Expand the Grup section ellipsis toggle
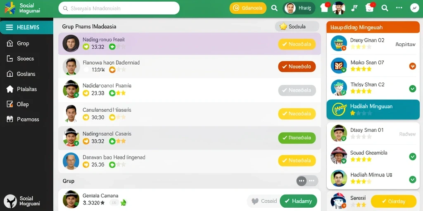The width and height of the screenshot is (423, 211). tap(307, 181)
